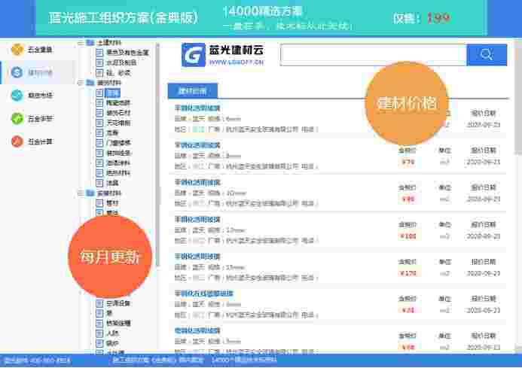
Task: Click the document icon beside 龙骨
Action: pyautogui.click(x=99, y=132)
